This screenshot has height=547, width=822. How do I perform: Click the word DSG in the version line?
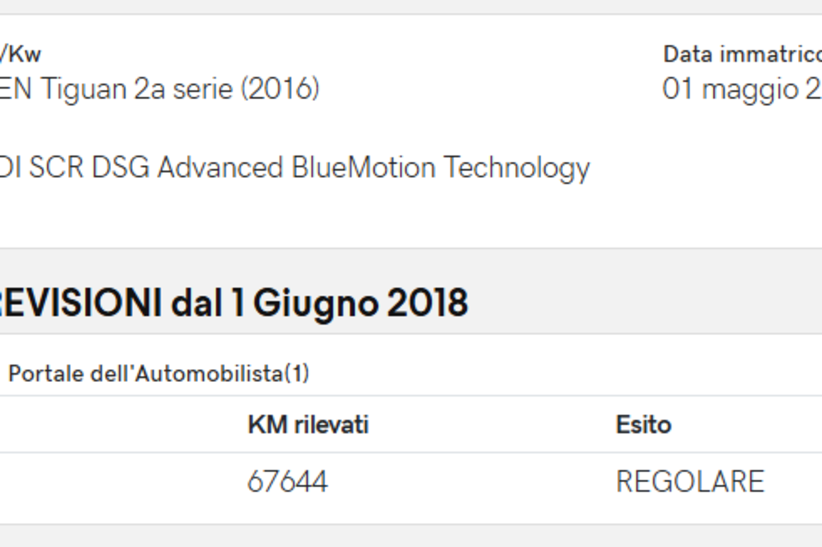pyautogui.click(x=121, y=168)
